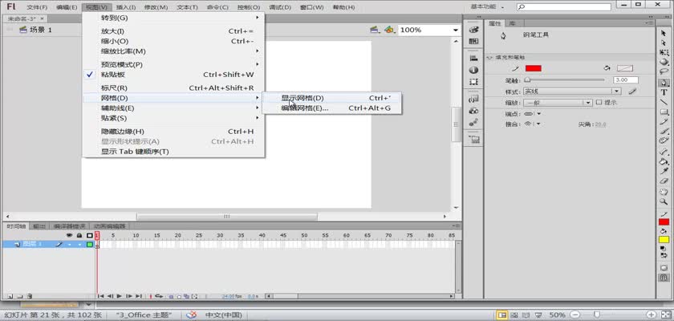The height and width of the screenshot is (321, 674).
Task: Select the Eraser tool
Action: point(664,181)
